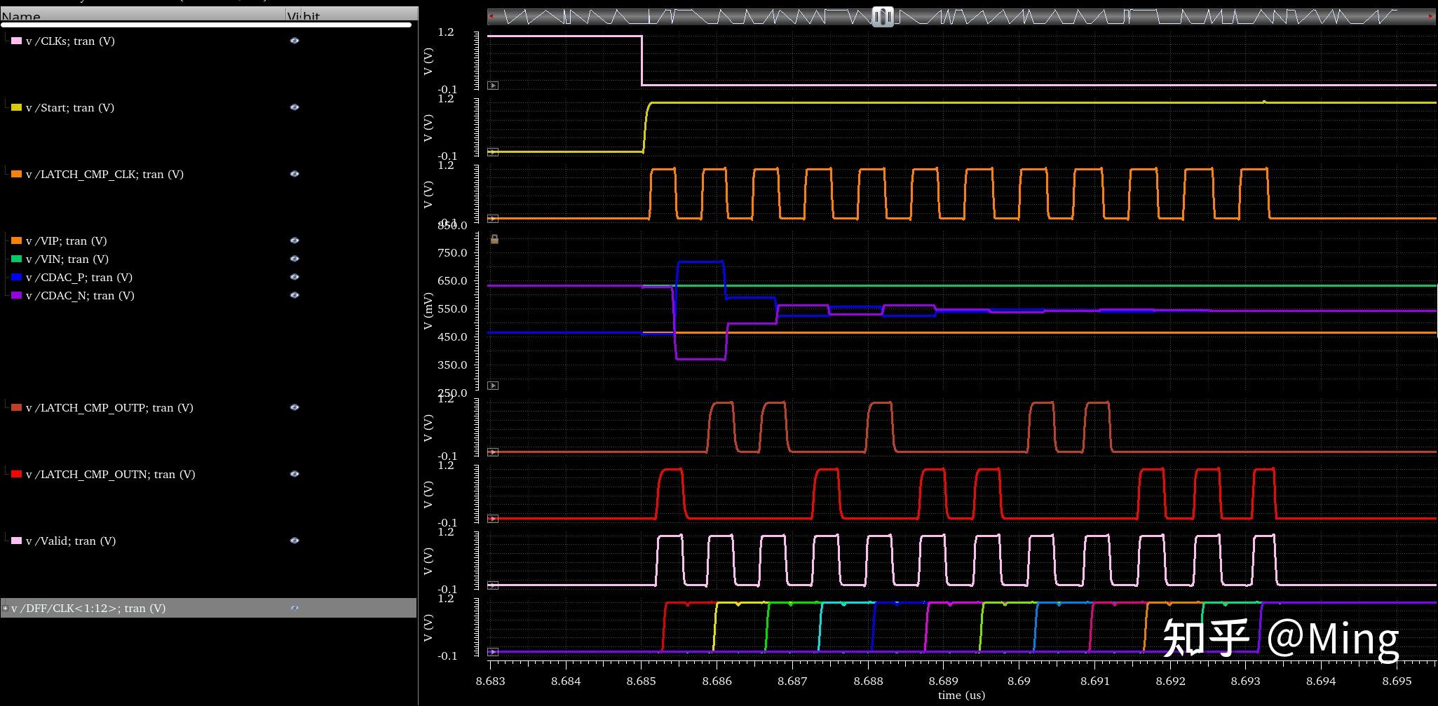The width and height of the screenshot is (1438, 706).
Task: Toggle the visibility eye for LATCH_CMP_OUTN
Action: (294, 473)
